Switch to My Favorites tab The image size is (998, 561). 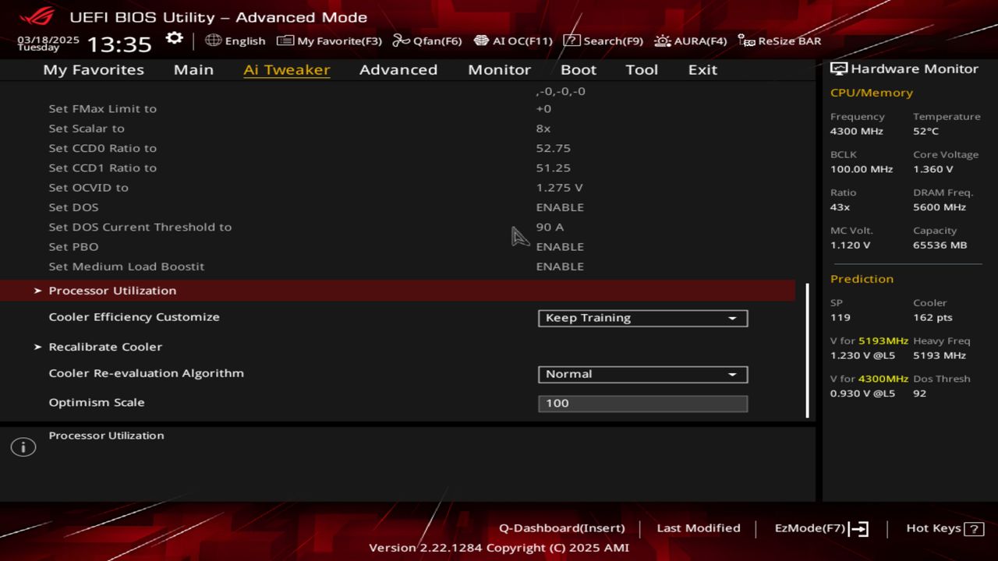(94, 69)
